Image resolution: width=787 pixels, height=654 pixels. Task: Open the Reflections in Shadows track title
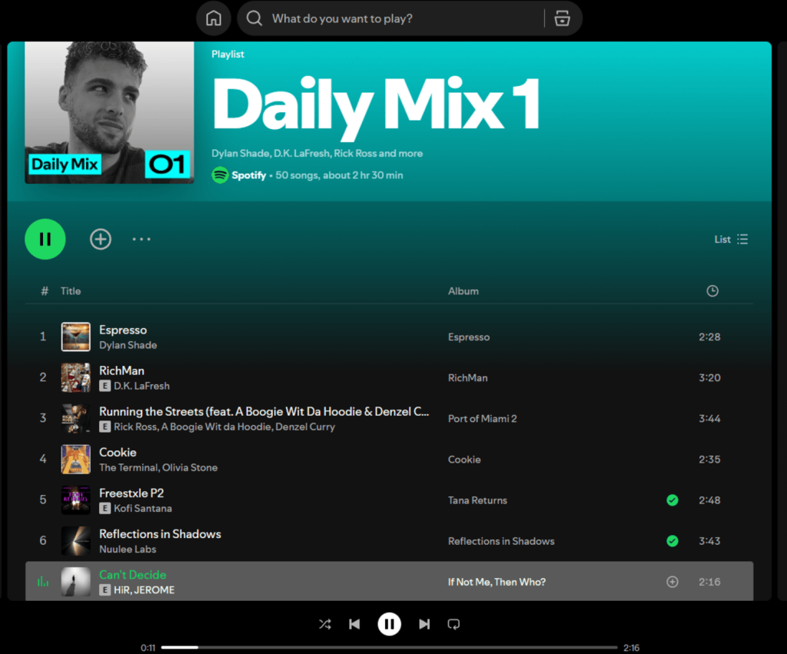click(160, 534)
